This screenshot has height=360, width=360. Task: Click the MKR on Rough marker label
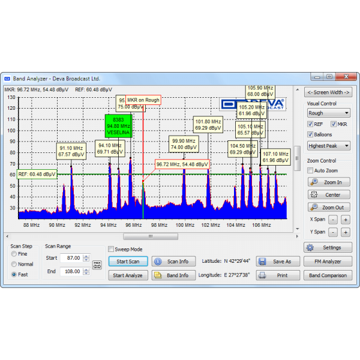143,100
